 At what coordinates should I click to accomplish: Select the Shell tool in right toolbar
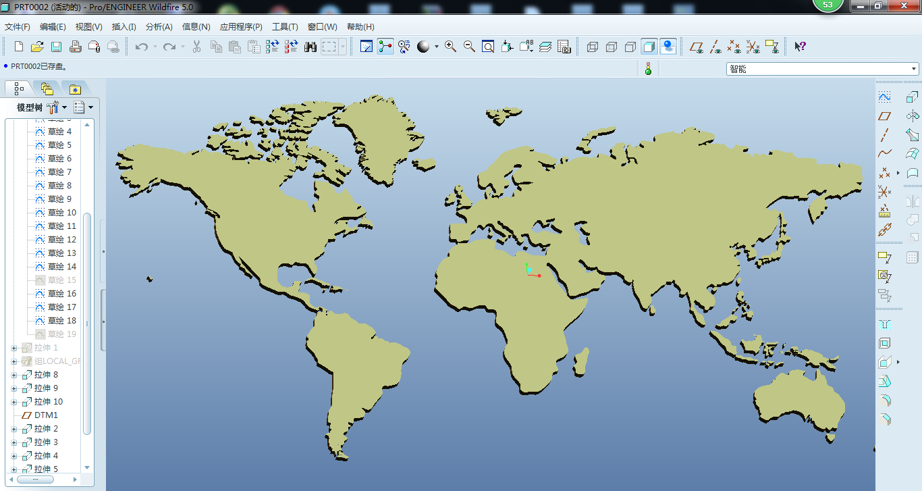tap(885, 343)
